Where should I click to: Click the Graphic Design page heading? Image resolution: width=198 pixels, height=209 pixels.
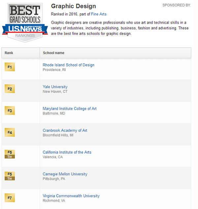click(73, 6)
